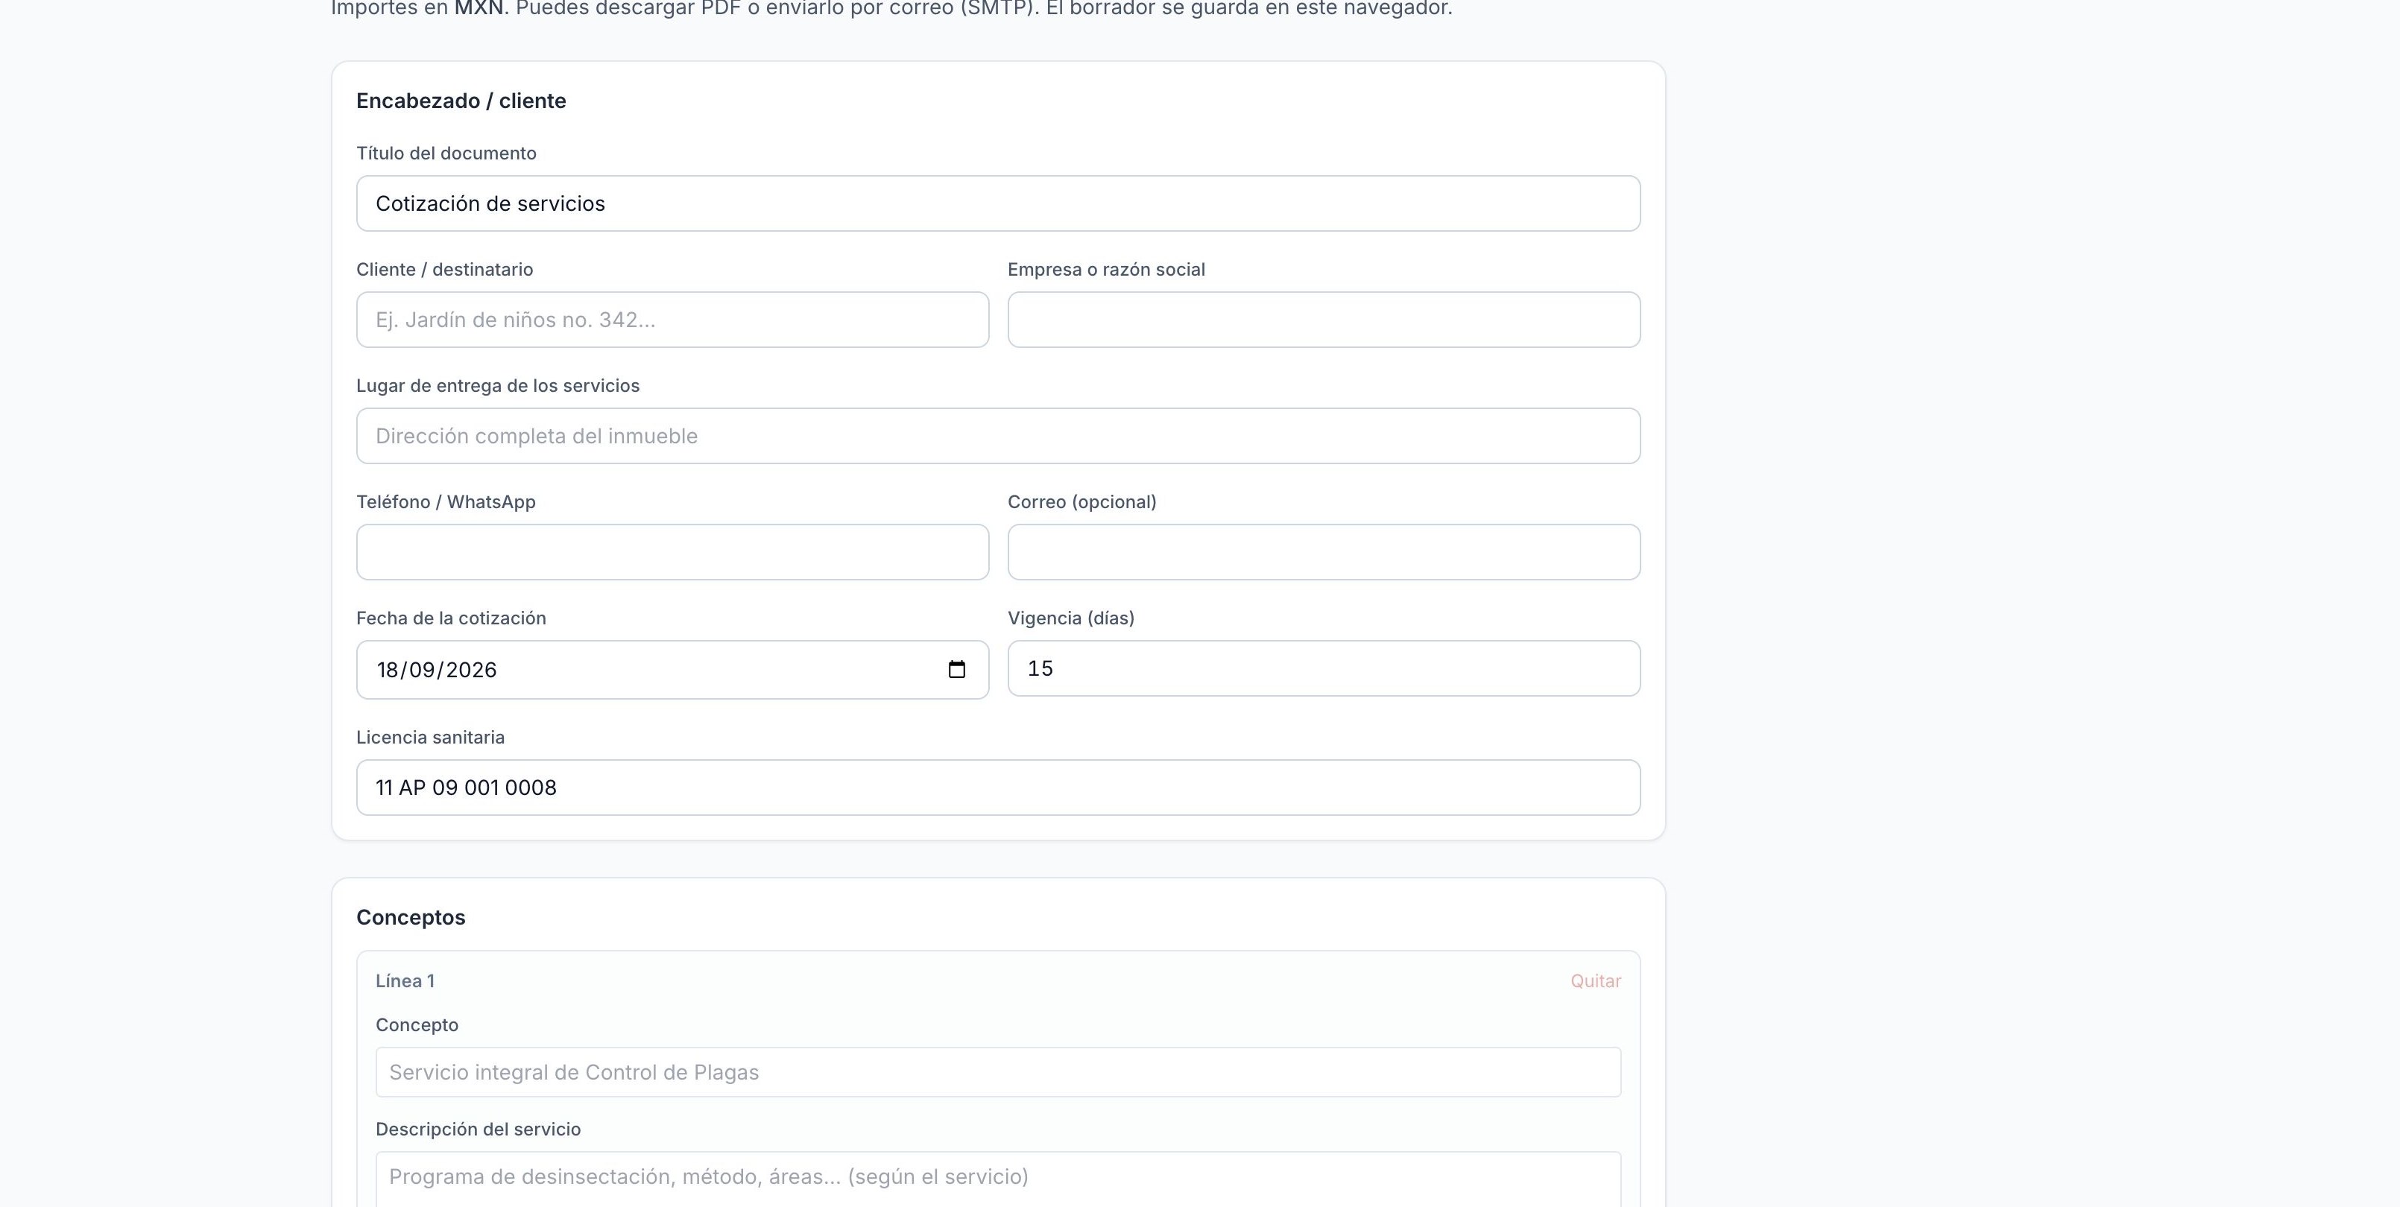The image size is (2400, 1207).
Task: Click the 'Conceptos' section heading
Action: coord(411,917)
